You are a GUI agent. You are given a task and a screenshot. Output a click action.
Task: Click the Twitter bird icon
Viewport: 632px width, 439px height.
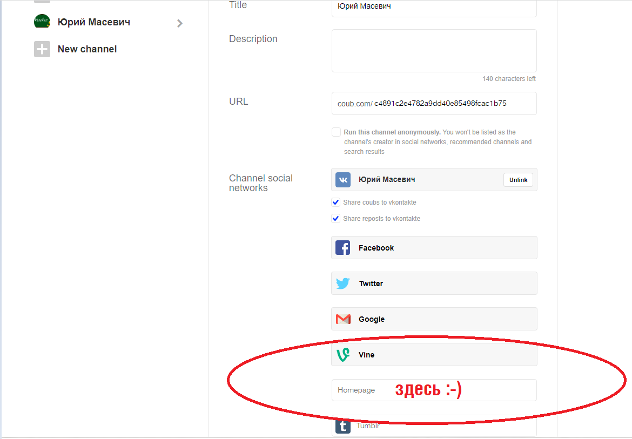click(x=343, y=283)
